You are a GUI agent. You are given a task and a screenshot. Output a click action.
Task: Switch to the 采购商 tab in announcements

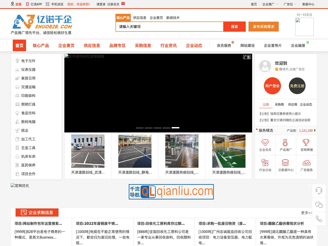point(279,104)
